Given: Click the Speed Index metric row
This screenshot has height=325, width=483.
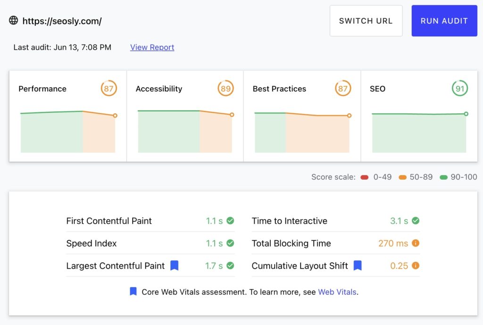Looking at the screenshot, I should coord(150,243).
